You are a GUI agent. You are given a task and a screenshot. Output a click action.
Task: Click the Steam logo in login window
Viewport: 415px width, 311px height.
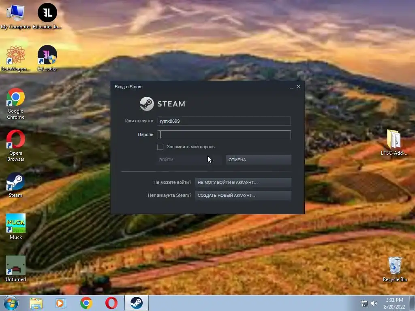tap(163, 104)
